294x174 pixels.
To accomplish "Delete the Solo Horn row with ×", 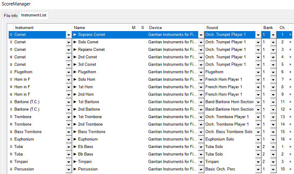I will 290,79.
